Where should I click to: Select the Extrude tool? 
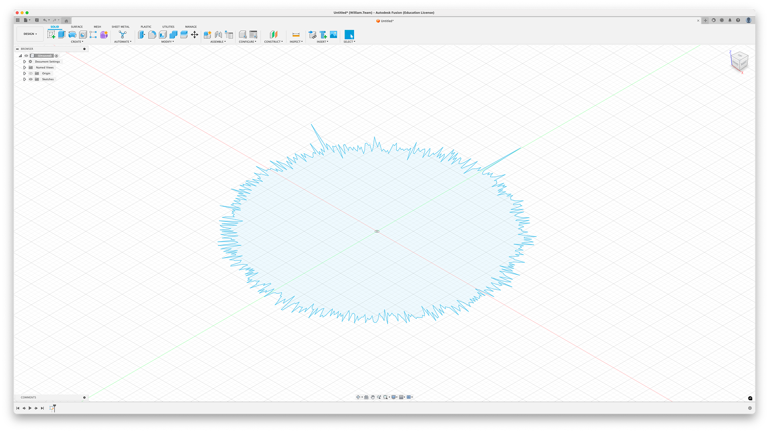click(x=62, y=35)
